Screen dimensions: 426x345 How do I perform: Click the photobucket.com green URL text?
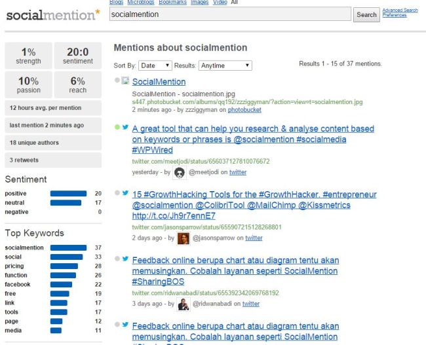[x=247, y=101]
